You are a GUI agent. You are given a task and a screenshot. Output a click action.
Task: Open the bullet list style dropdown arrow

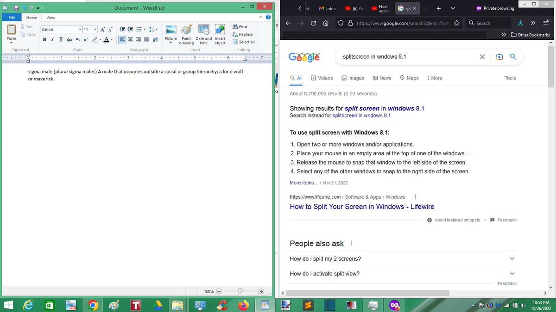[145, 29]
